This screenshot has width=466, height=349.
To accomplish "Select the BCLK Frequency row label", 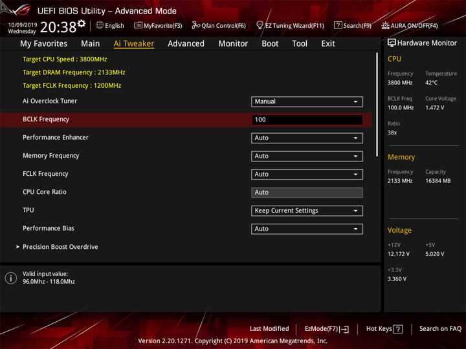I will click(46, 120).
